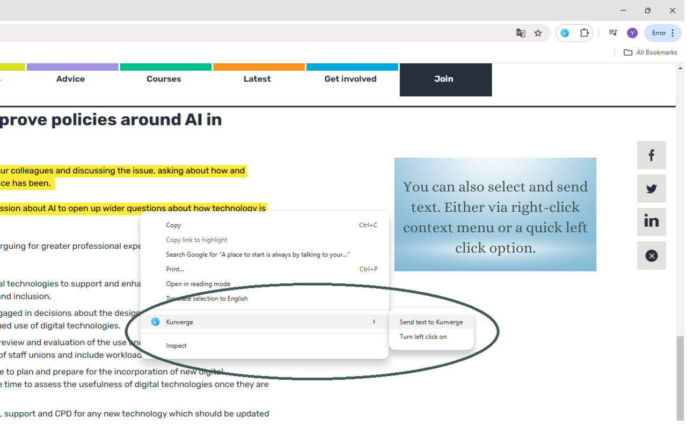Image resolution: width=687 pixels, height=429 pixels.
Task: Restore down the browser window
Action: click(x=648, y=10)
